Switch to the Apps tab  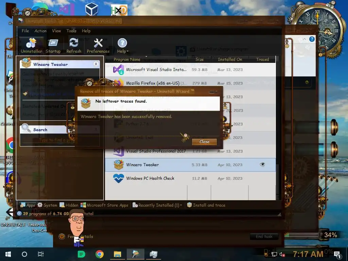[x=28, y=205]
